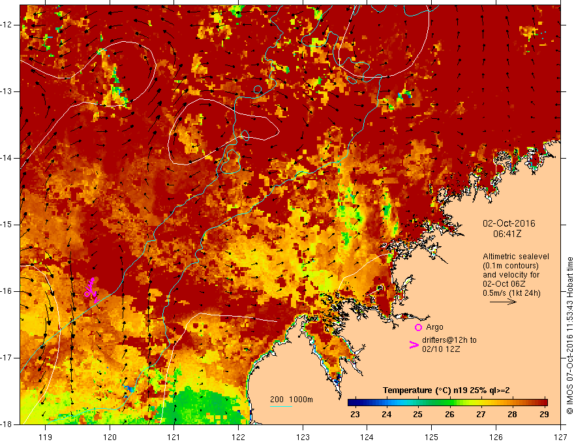The height and width of the screenshot is (444, 574).
Task: Click the latitude axis label -17
Action: [7, 358]
